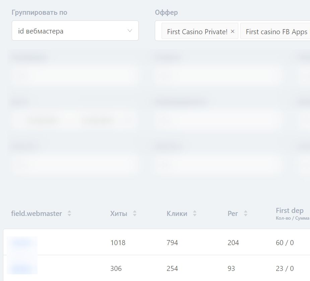Click the Хиты cell showing 1018
This screenshot has width=310, height=281.
[118, 243]
